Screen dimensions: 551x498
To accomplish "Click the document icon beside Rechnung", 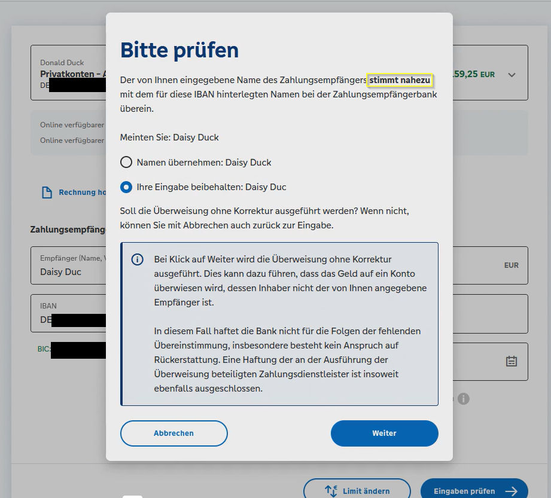I will click(47, 193).
